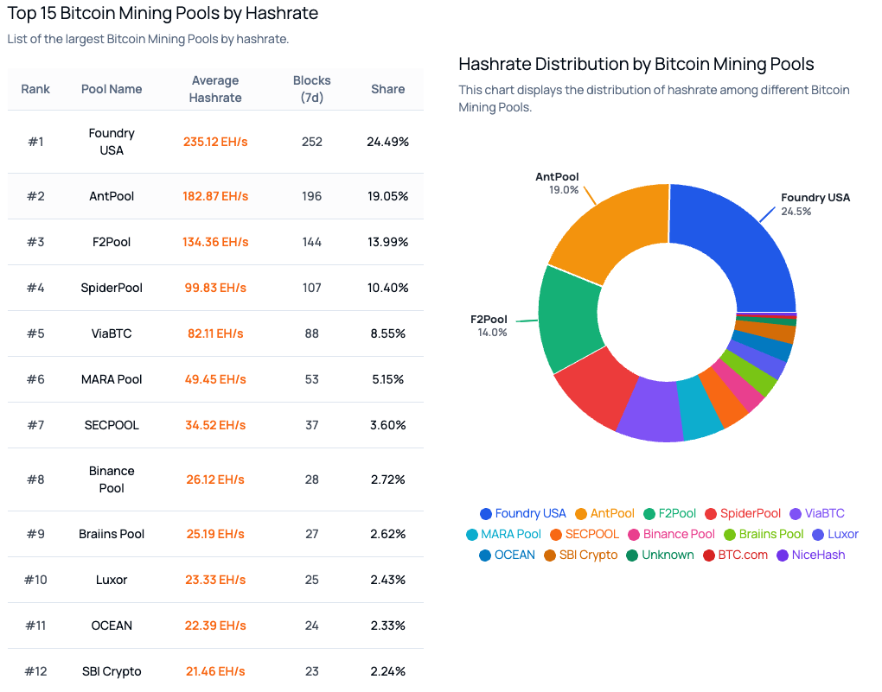Click the 252 blocks cell
The width and height of the screenshot is (882, 692).
311,142
